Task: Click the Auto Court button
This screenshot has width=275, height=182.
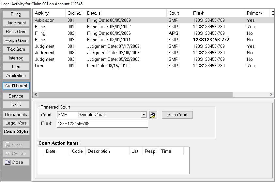Action: [x=177, y=115]
